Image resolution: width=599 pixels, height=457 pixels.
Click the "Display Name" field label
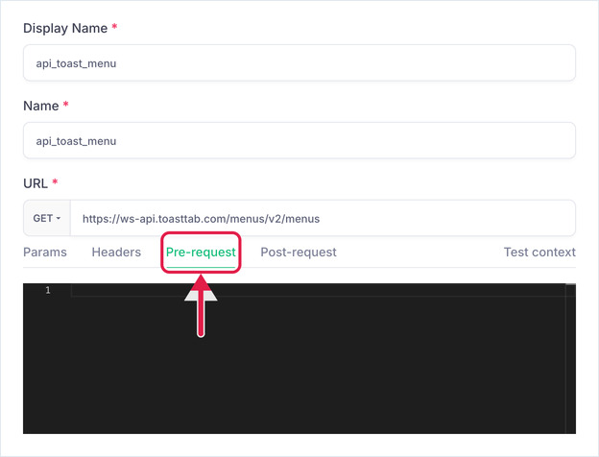pos(65,28)
